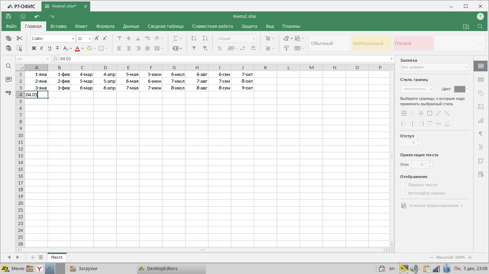Viewport: 489px width, 274px height.
Task: Align text right
Action: [138, 48]
